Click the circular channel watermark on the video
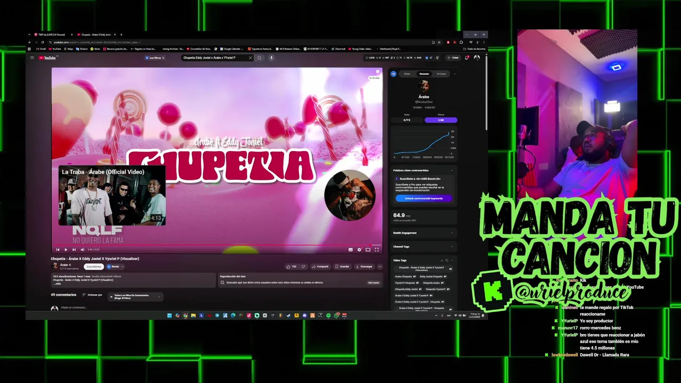Viewport: 681px width, 383px height. [350, 195]
